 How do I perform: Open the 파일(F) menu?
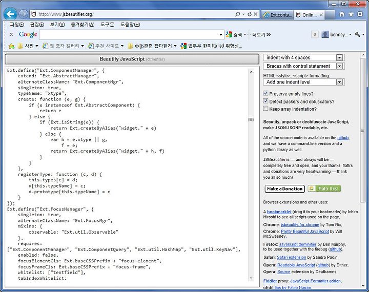tap(16, 25)
